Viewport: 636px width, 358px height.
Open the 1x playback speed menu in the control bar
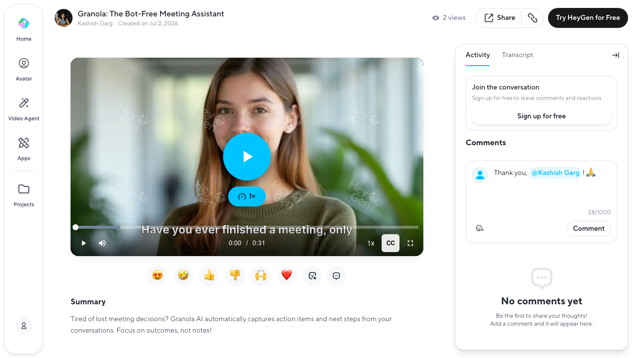pos(371,243)
